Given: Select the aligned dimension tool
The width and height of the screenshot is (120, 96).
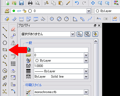Looking at the screenshot, I should pos(14,19).
